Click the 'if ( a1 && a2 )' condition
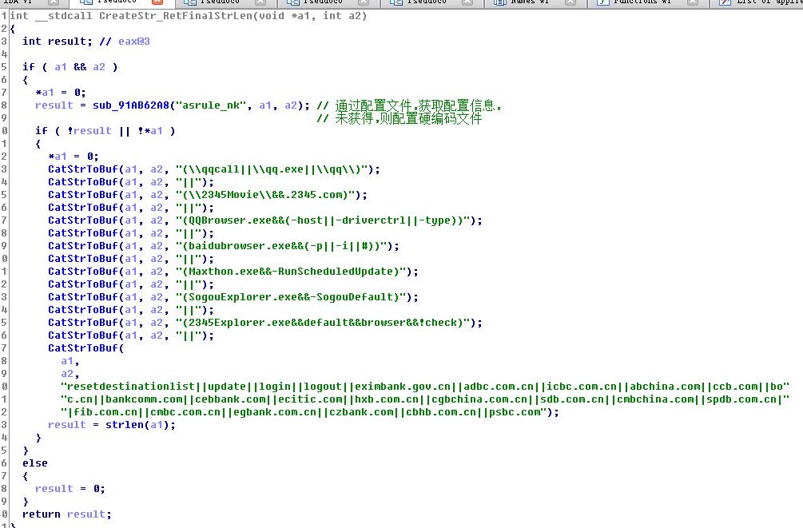803x528 pixels. pyautogui.click(x=70, y=67)
